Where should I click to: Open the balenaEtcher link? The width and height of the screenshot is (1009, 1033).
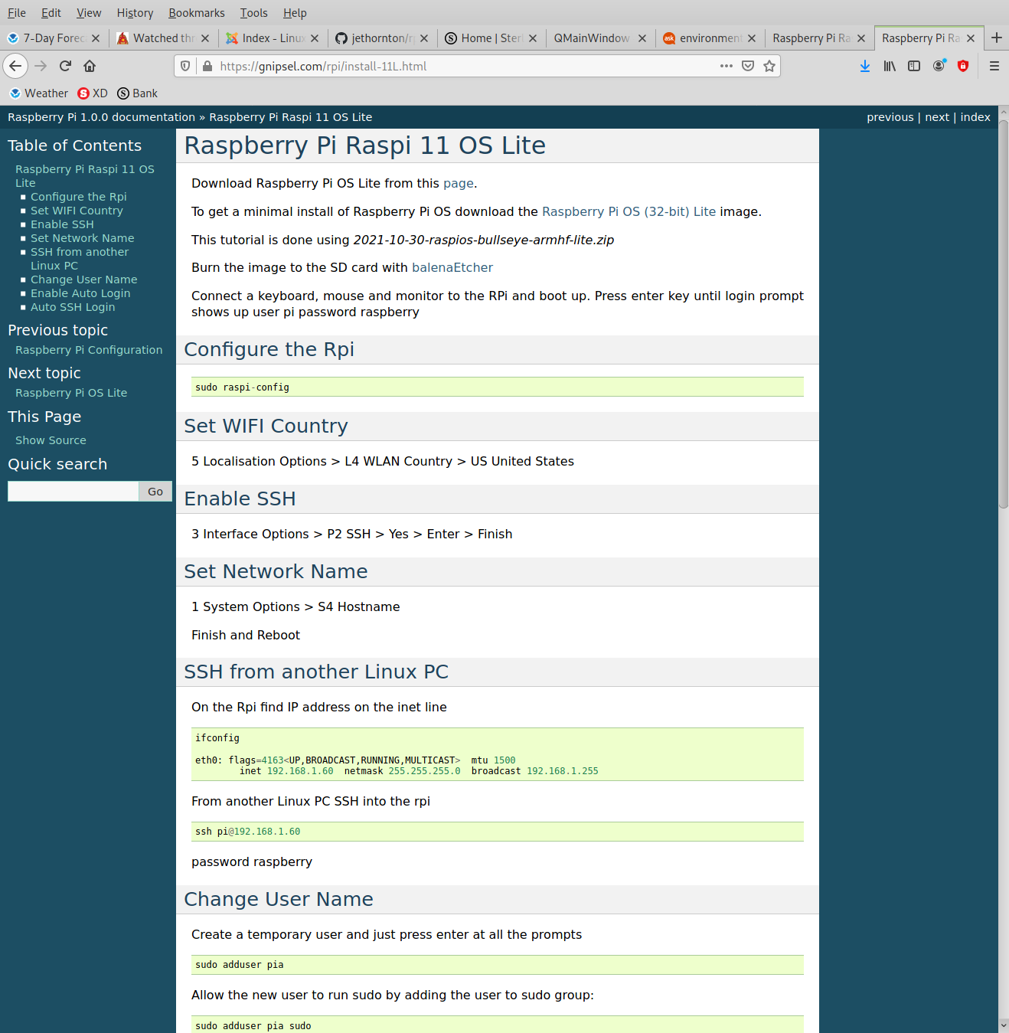click(x=452, y=268)
